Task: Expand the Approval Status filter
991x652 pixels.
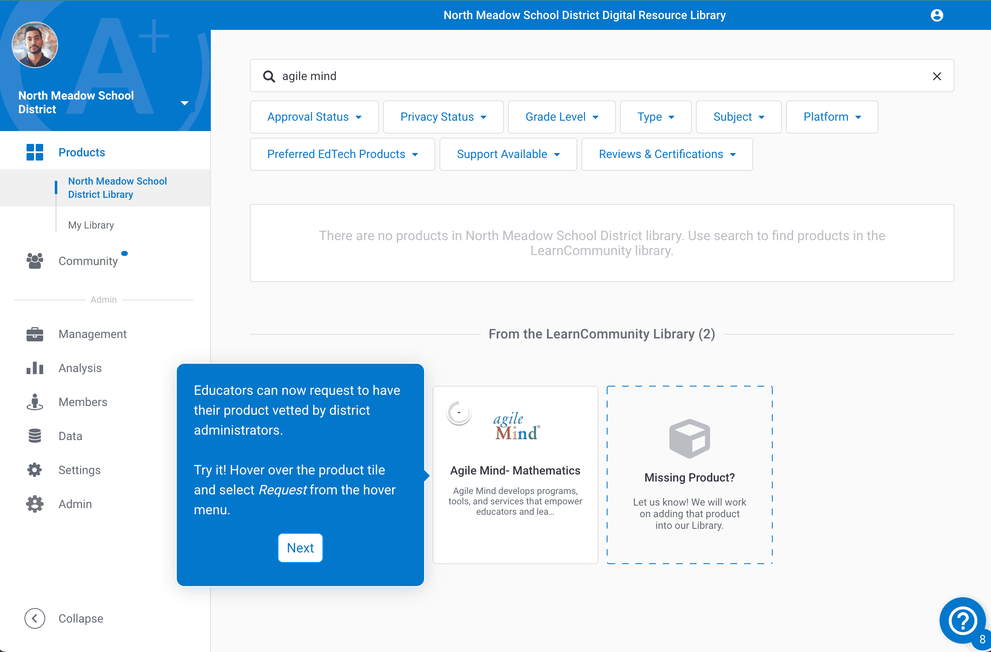Action: pos(314,117)
